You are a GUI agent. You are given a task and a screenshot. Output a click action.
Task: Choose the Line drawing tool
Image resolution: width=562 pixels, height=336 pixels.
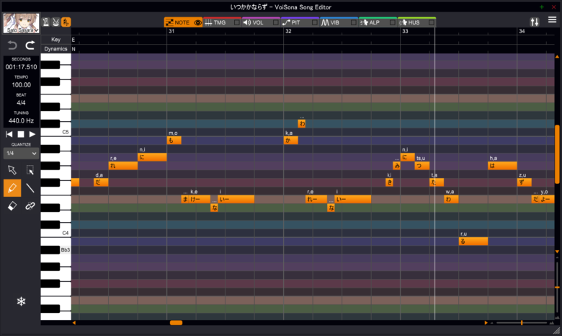pos(30,188)
